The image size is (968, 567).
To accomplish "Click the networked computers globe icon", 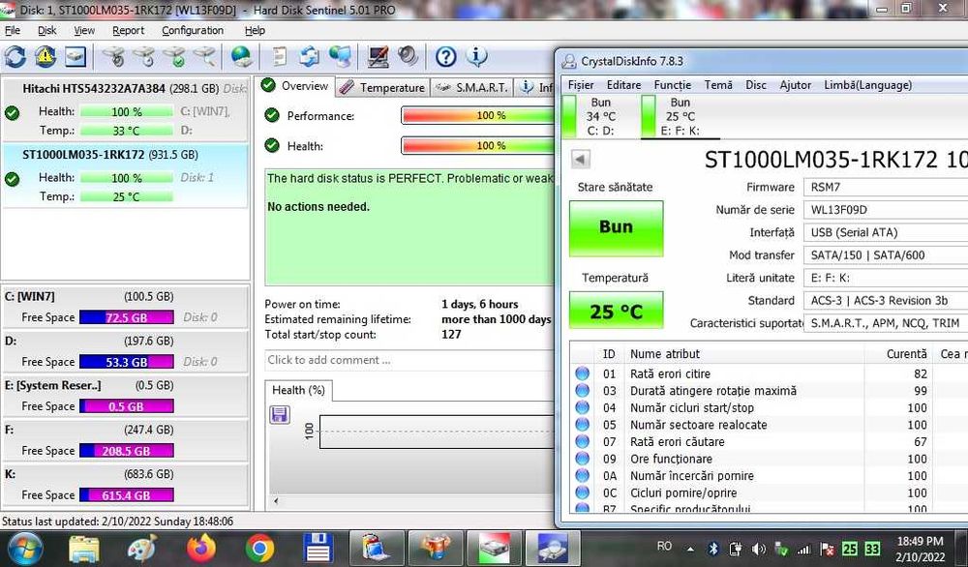I will click(340, 57).
